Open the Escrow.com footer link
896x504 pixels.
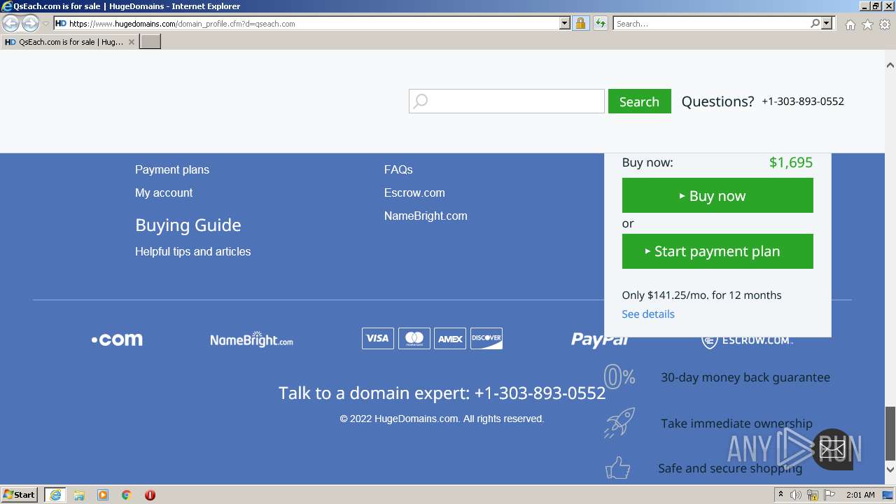click(414, 192)
